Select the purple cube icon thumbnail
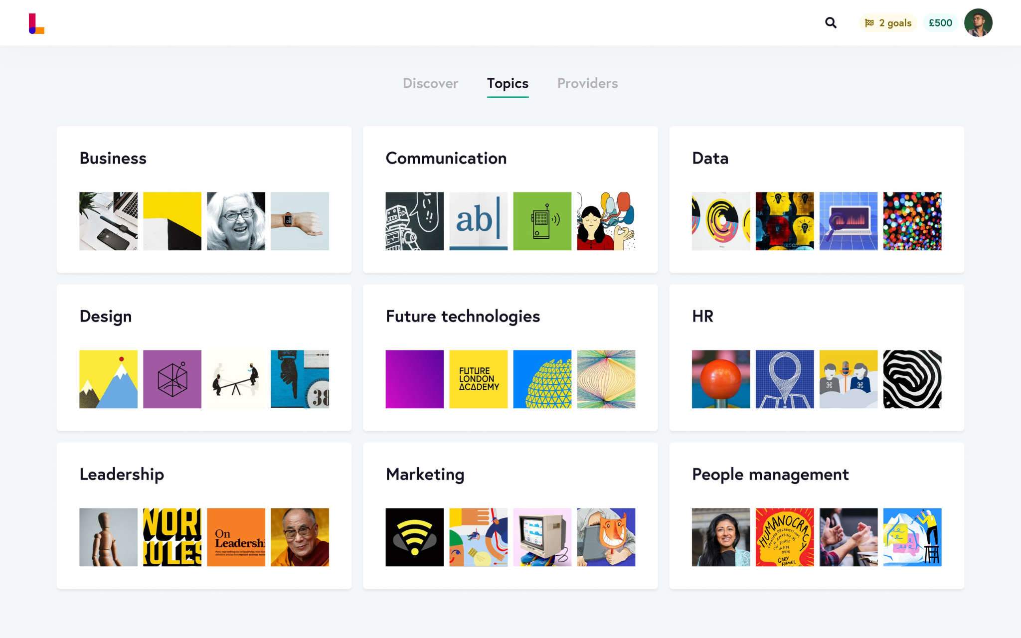This screenshot has width=1021, height=638. (x=172, y=379)
